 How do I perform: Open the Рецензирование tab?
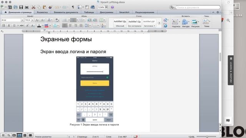point(145,12)
